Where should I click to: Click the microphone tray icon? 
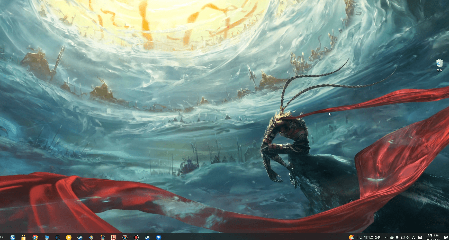click(x=397, y=237)
